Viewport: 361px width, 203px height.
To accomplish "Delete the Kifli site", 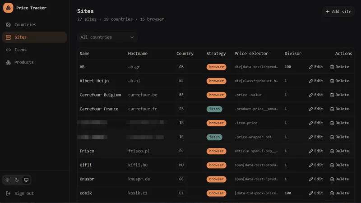I will coord(340,165).
